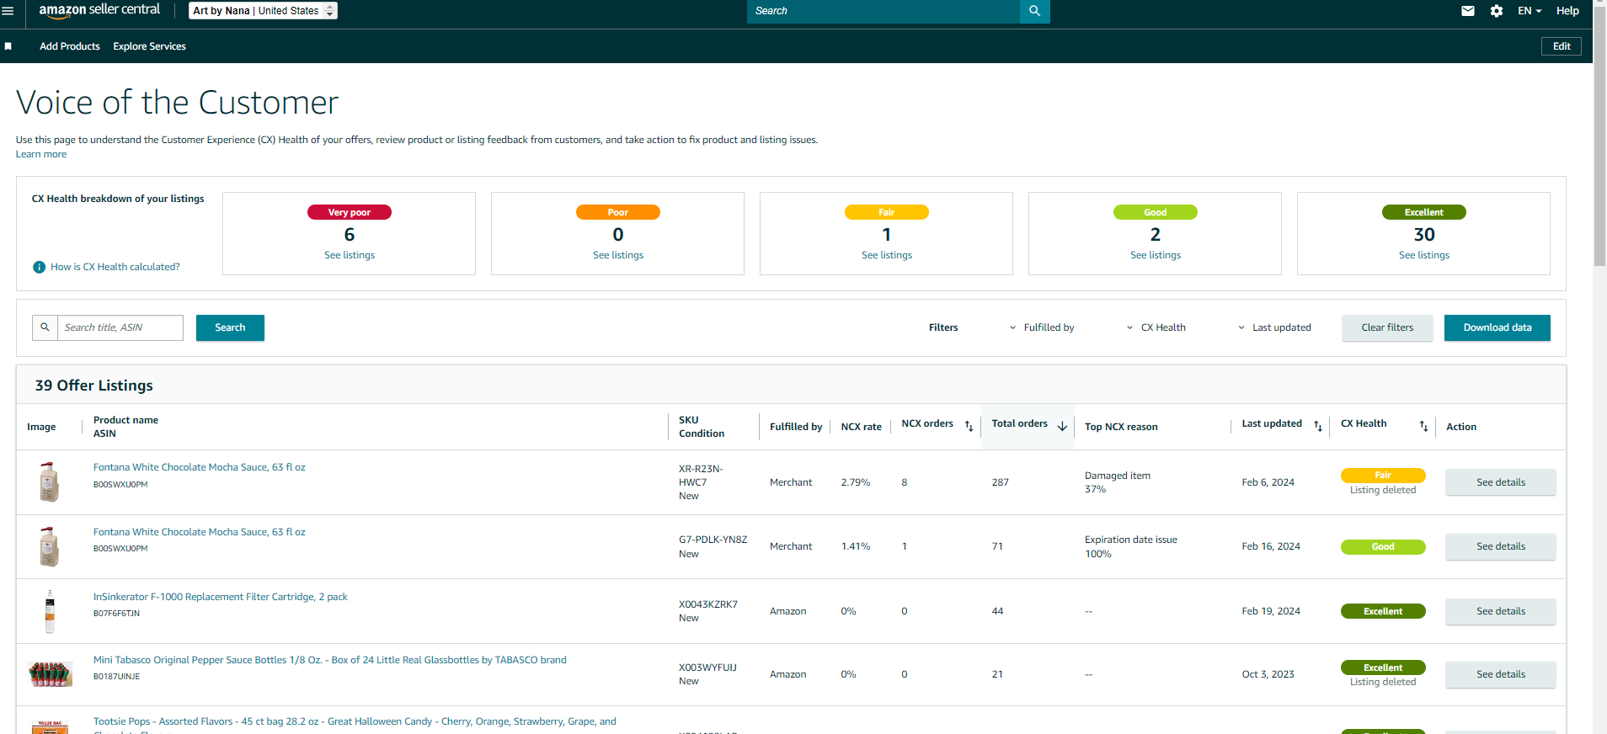Expand the Last updated filter

[1274, 327]
